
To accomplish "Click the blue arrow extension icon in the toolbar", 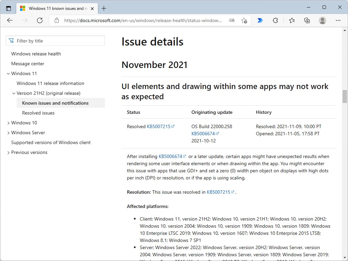I will 260,20.
